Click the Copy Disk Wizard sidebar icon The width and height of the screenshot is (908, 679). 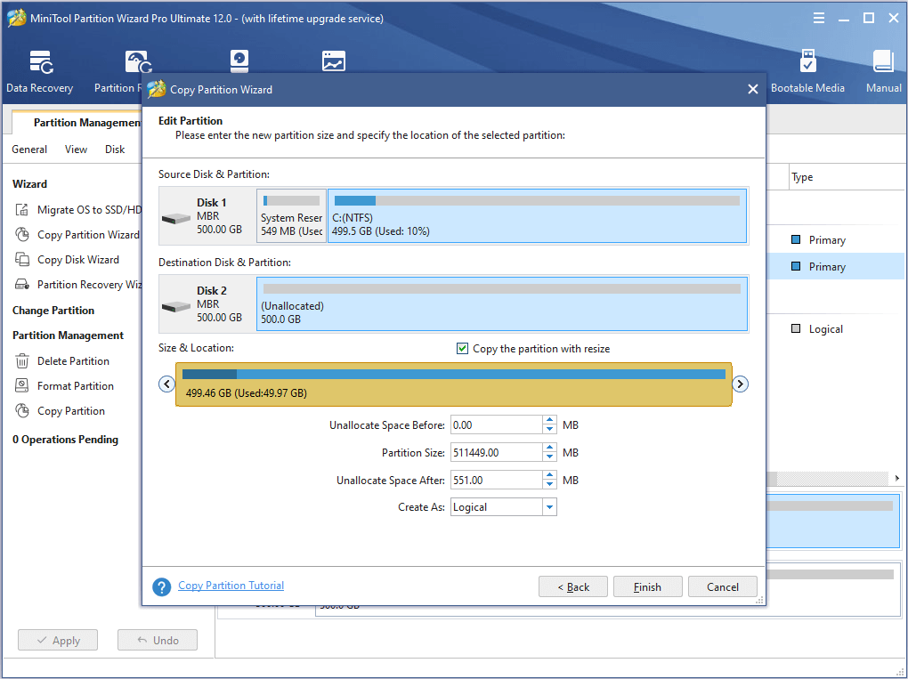pos(22,259)
